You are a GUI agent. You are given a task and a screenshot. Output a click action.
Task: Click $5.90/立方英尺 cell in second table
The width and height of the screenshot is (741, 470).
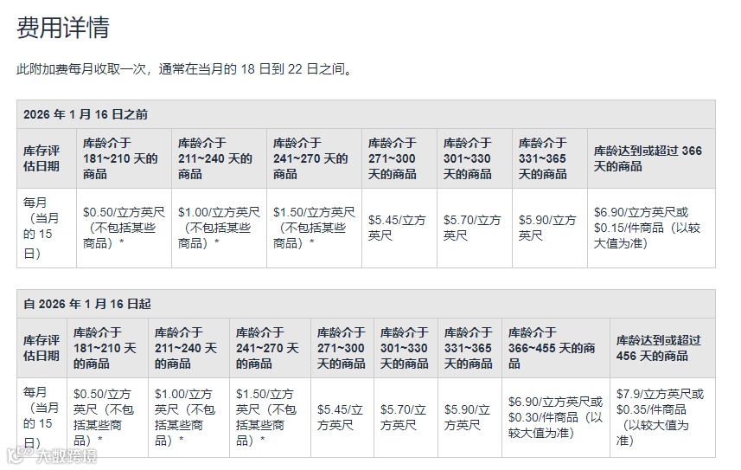[x=470, y=417]
